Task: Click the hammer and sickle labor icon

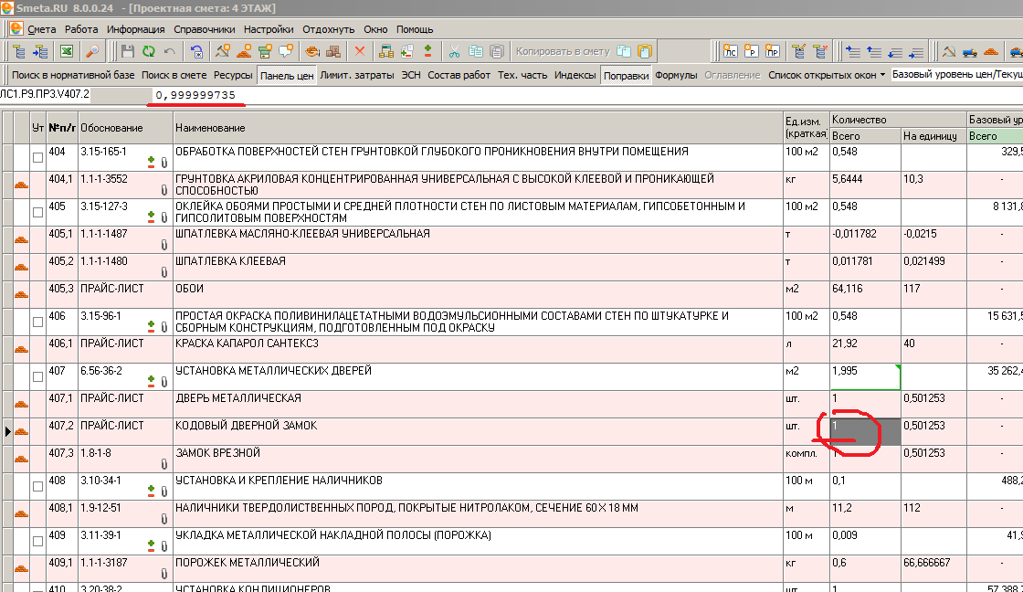Action: [x=949, y=51]
